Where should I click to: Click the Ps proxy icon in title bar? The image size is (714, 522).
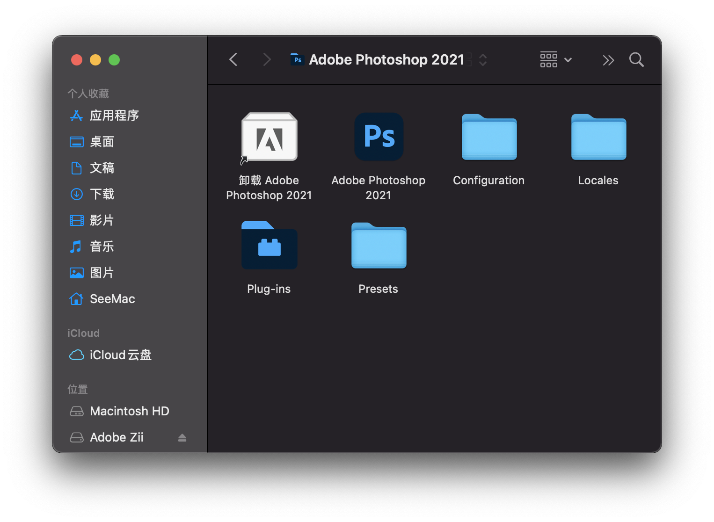point(297,60)
